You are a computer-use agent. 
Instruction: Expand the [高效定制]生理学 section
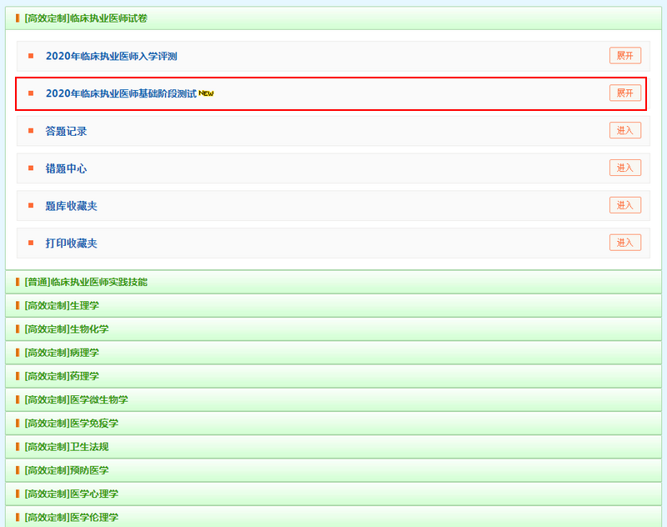tap(62, 306)
